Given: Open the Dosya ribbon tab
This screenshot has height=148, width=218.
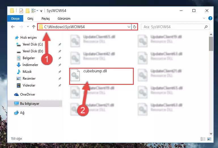Looking at the screenshot, I should 15,18.
